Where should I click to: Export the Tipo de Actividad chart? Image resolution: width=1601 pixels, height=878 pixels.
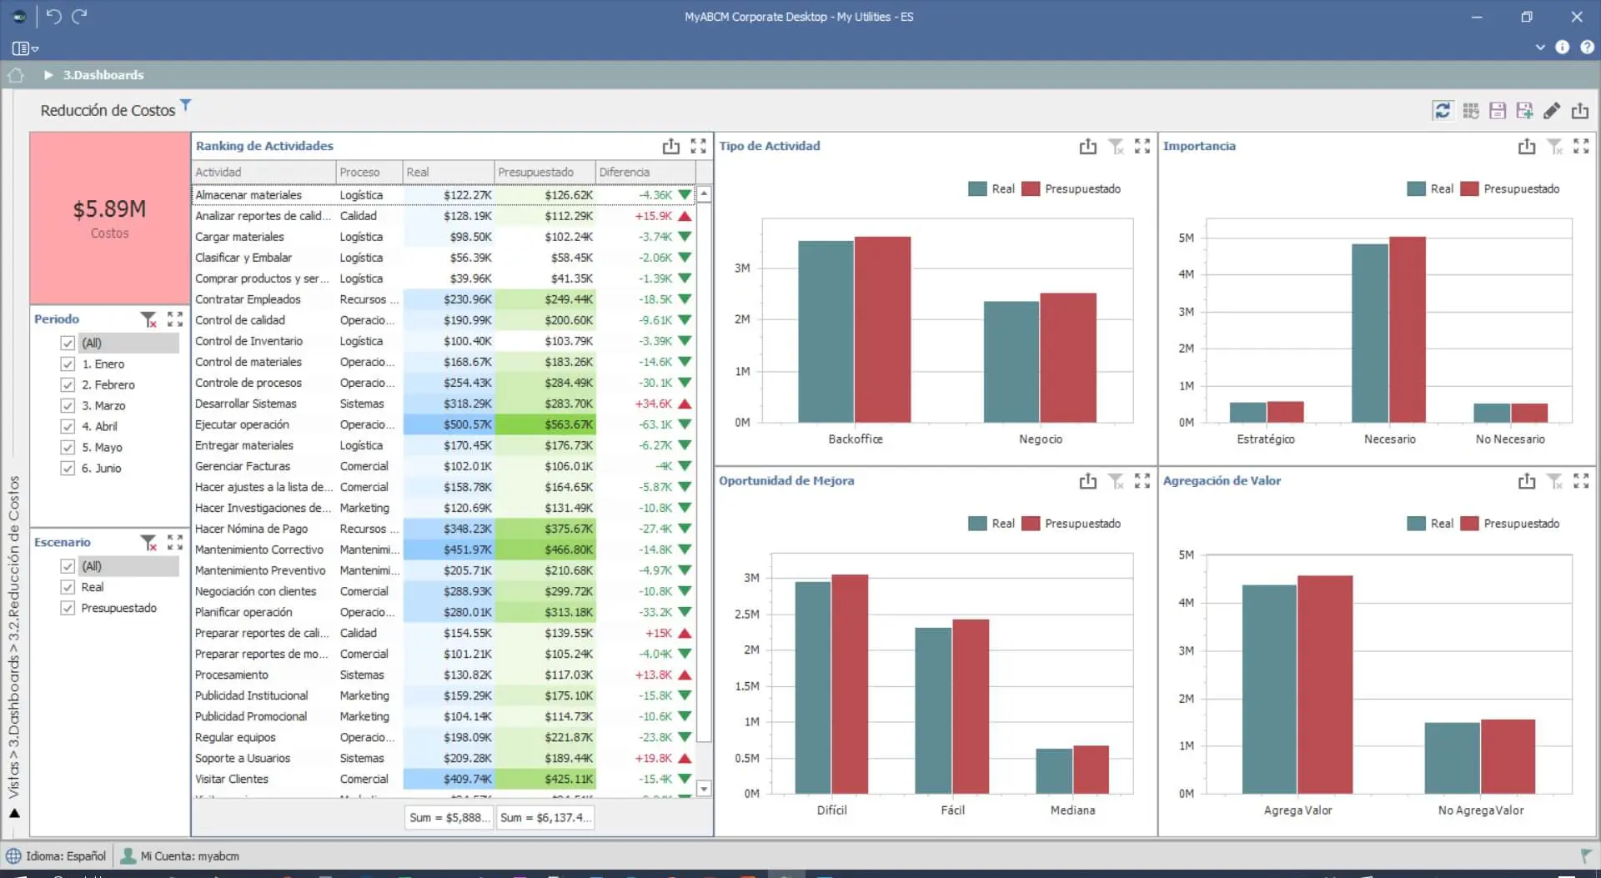[1087, 147]
